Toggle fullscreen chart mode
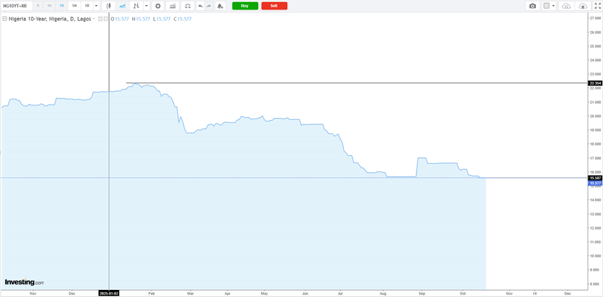 click(597, 6)
